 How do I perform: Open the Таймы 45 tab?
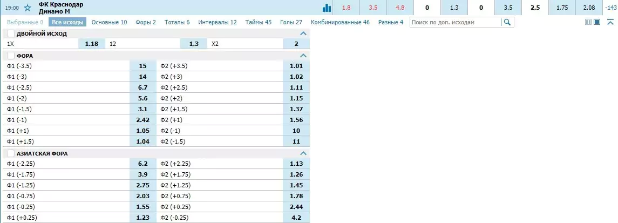(258, 22)
